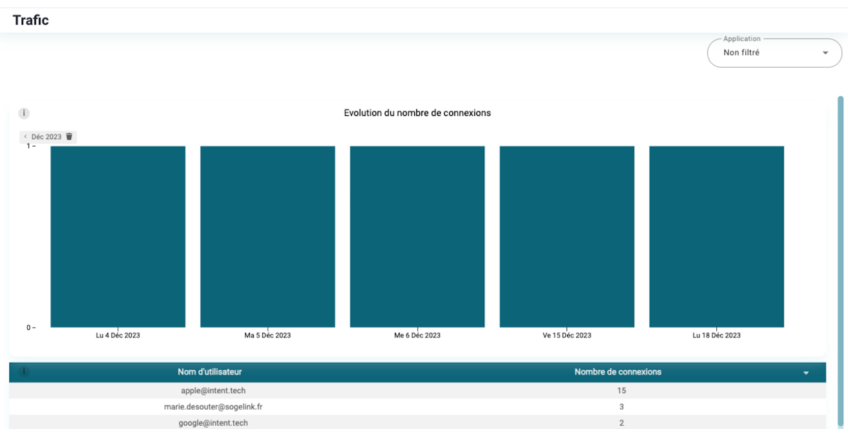
Task: Click the marie.desouter@sogelink.fr user cell
Action: click(213, 406)
